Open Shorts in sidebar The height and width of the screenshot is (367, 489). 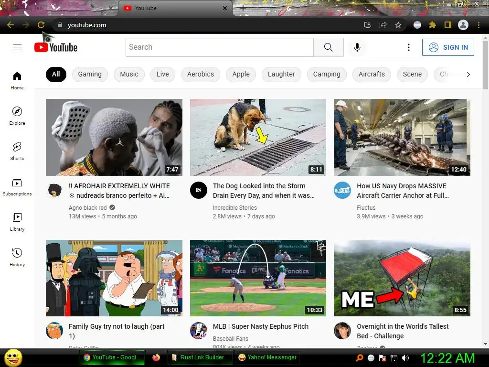click(x=17, y=151)
